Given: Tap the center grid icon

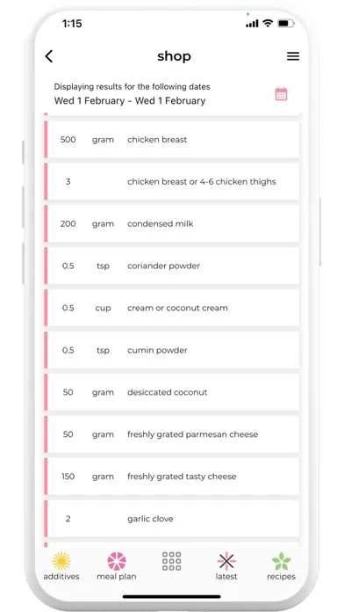Looking at the screenshot, I should (171, 561).
